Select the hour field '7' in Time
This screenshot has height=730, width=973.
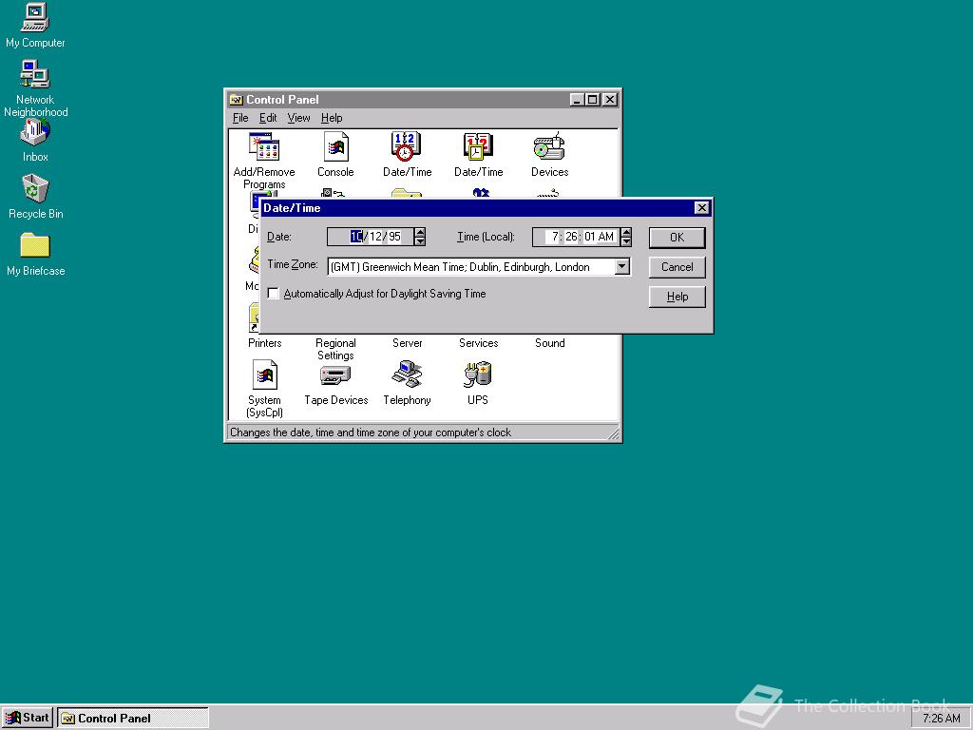555,237
